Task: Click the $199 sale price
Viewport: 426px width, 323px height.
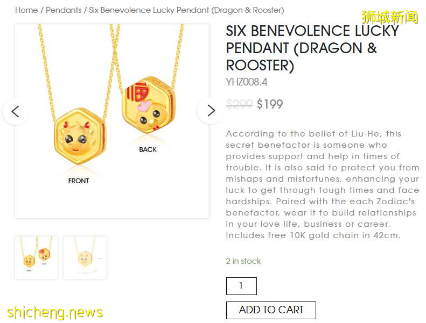Action: 270,104
